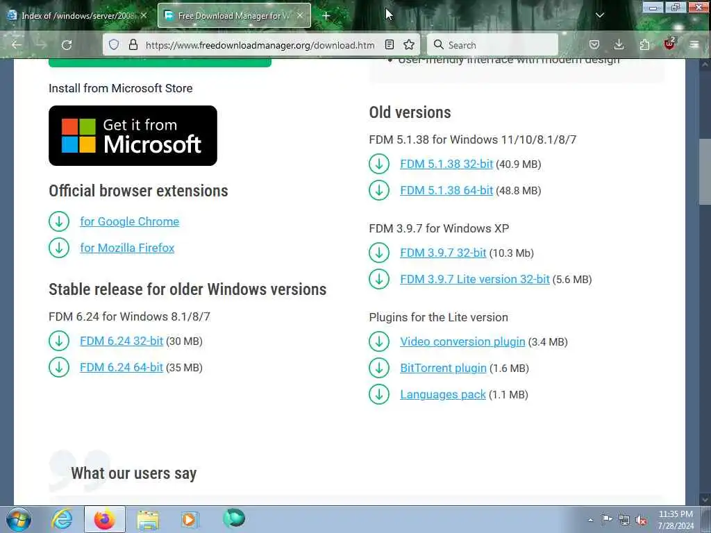The height and width of the screenshot is (533, 711).
Task: Open the Pocket save icon
Action: tap(594, 44)
